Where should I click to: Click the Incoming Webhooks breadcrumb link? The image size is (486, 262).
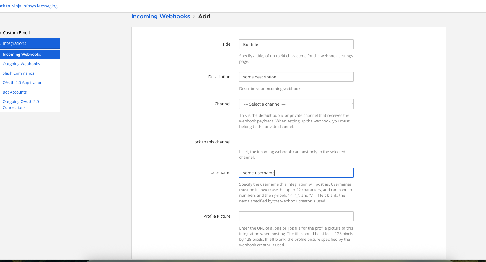click(x=161, y=17)
